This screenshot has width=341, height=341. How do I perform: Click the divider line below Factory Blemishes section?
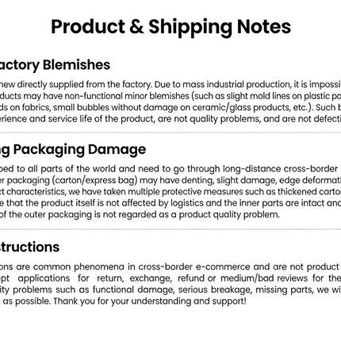click(x=170, y=132)
